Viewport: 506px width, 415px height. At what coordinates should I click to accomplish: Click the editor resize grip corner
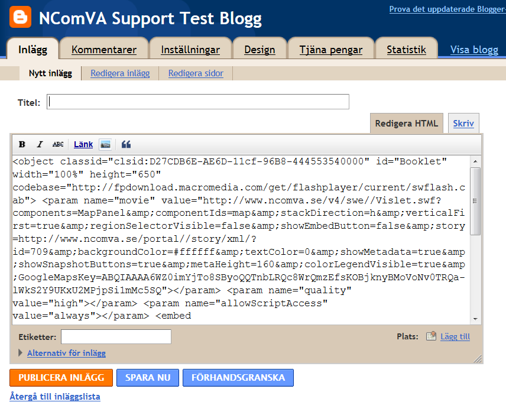(x=478, y=358)
